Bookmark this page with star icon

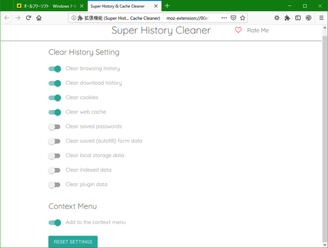(243, 18)
